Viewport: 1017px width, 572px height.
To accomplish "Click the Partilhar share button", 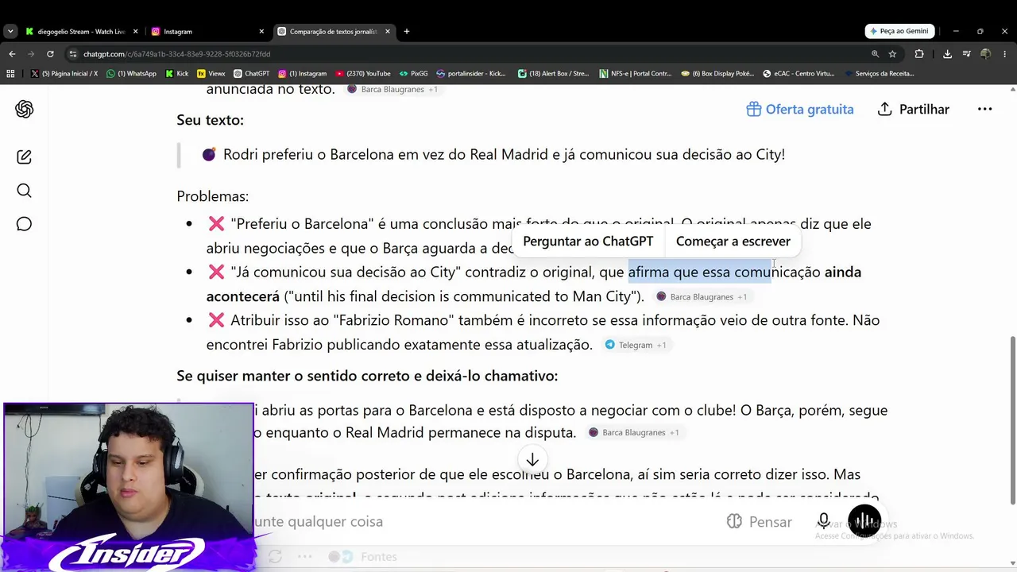I will (914, 110).
